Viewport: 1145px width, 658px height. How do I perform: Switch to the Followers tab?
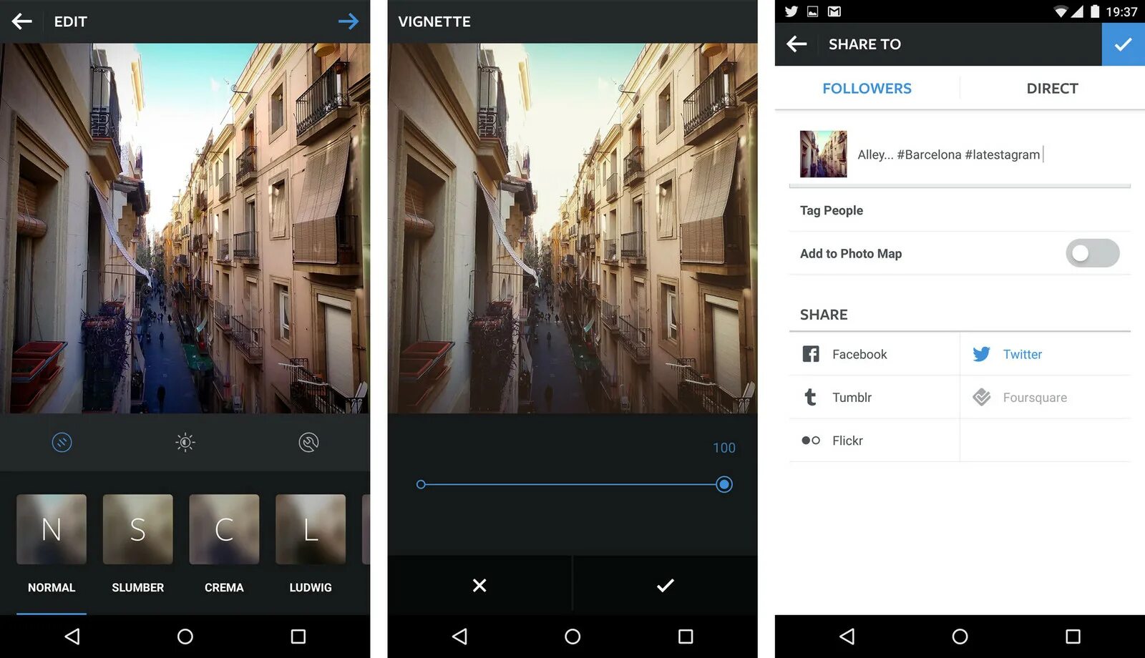[867, 89]
